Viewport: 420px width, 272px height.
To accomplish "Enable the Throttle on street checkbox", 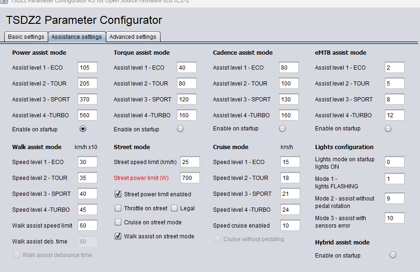I will coord(118,208).
